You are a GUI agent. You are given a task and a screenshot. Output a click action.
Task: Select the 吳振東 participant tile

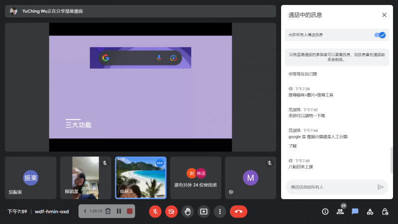pos(31,178)
